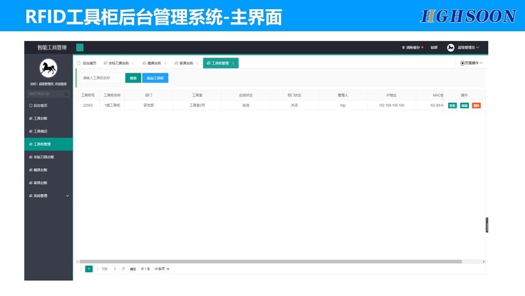Click the top-right user avatar icon
This screenshot has width=525, height=296.
click(x=451, y=48)
